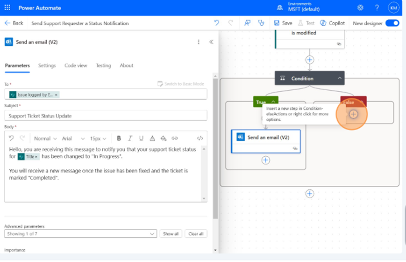This screenshot has width=406, height=262.
Task: Click the To recipients field
Action: tap(106, 94)
